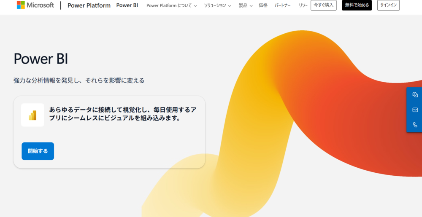The width and height of the screenshot is (422, 217).
Task: Click the Power BI product icon
Action: click(x=32, y=115)
